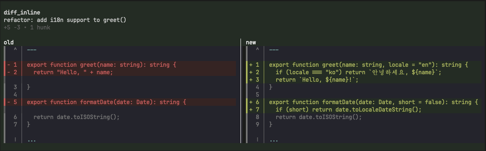The width and height of the screenshot is (486, 151).
Task: Click line number 7 in old pane gutter
Action: [x=15, y=124]
